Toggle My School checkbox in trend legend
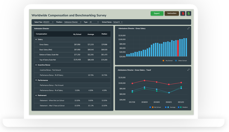 pyautogui.click(x=150, y=107)
